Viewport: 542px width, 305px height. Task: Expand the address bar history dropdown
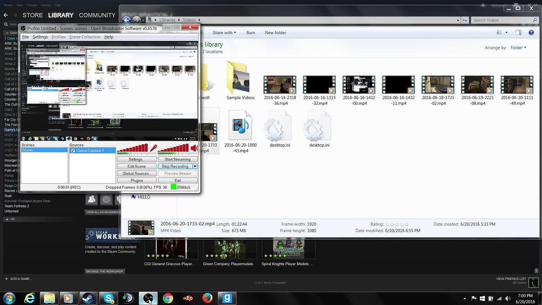coord(458,20)
